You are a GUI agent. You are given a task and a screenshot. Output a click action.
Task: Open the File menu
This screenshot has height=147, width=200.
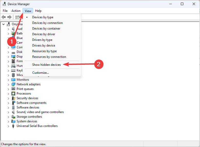point(5,11)
